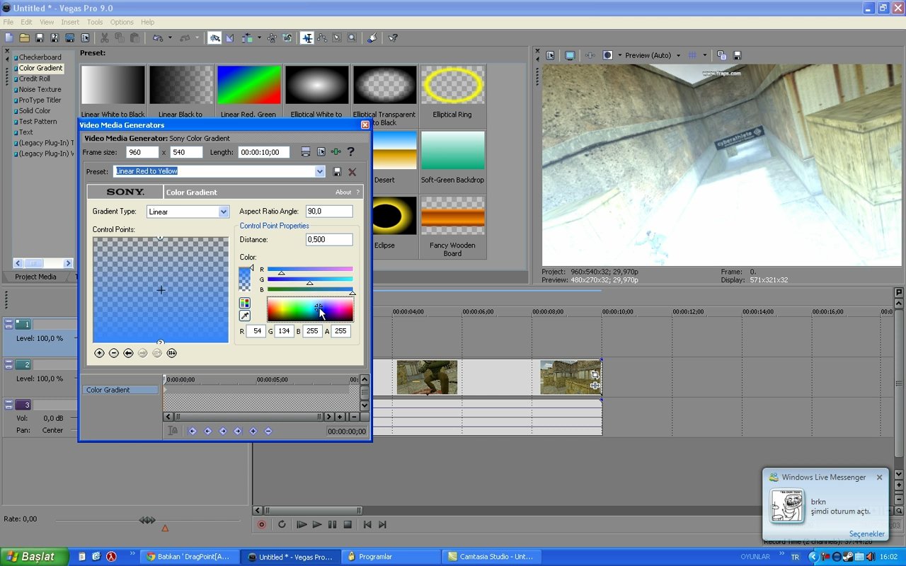Screen dimensions: 906x566
Task: Open the Preset dropdown arrow
Action: click(x=319, y=171)
